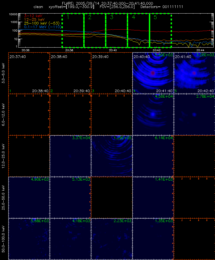Click the 5.90E+03 peak value label
Screen dimensions: 215x260
pyautogui.click(x=164, y=55)
